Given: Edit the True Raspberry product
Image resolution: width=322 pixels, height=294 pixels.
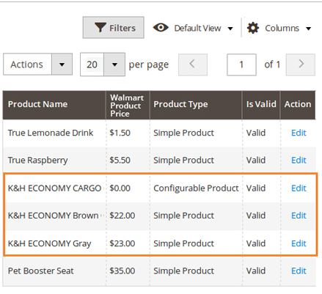Looking at the screenshot, I should click(x=299, y=160).
